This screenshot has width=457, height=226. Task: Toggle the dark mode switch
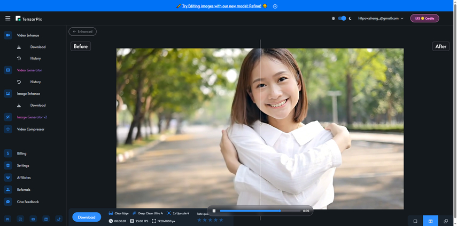(x=342, y=18)
